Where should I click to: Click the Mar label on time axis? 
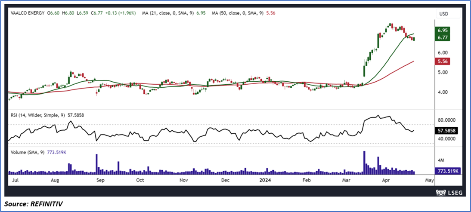[346, 181]
